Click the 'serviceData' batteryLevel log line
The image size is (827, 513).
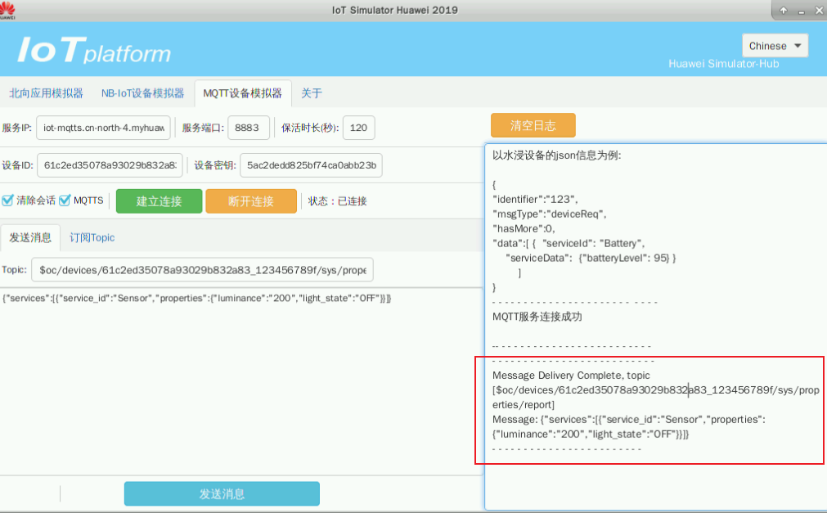(591, 258)
